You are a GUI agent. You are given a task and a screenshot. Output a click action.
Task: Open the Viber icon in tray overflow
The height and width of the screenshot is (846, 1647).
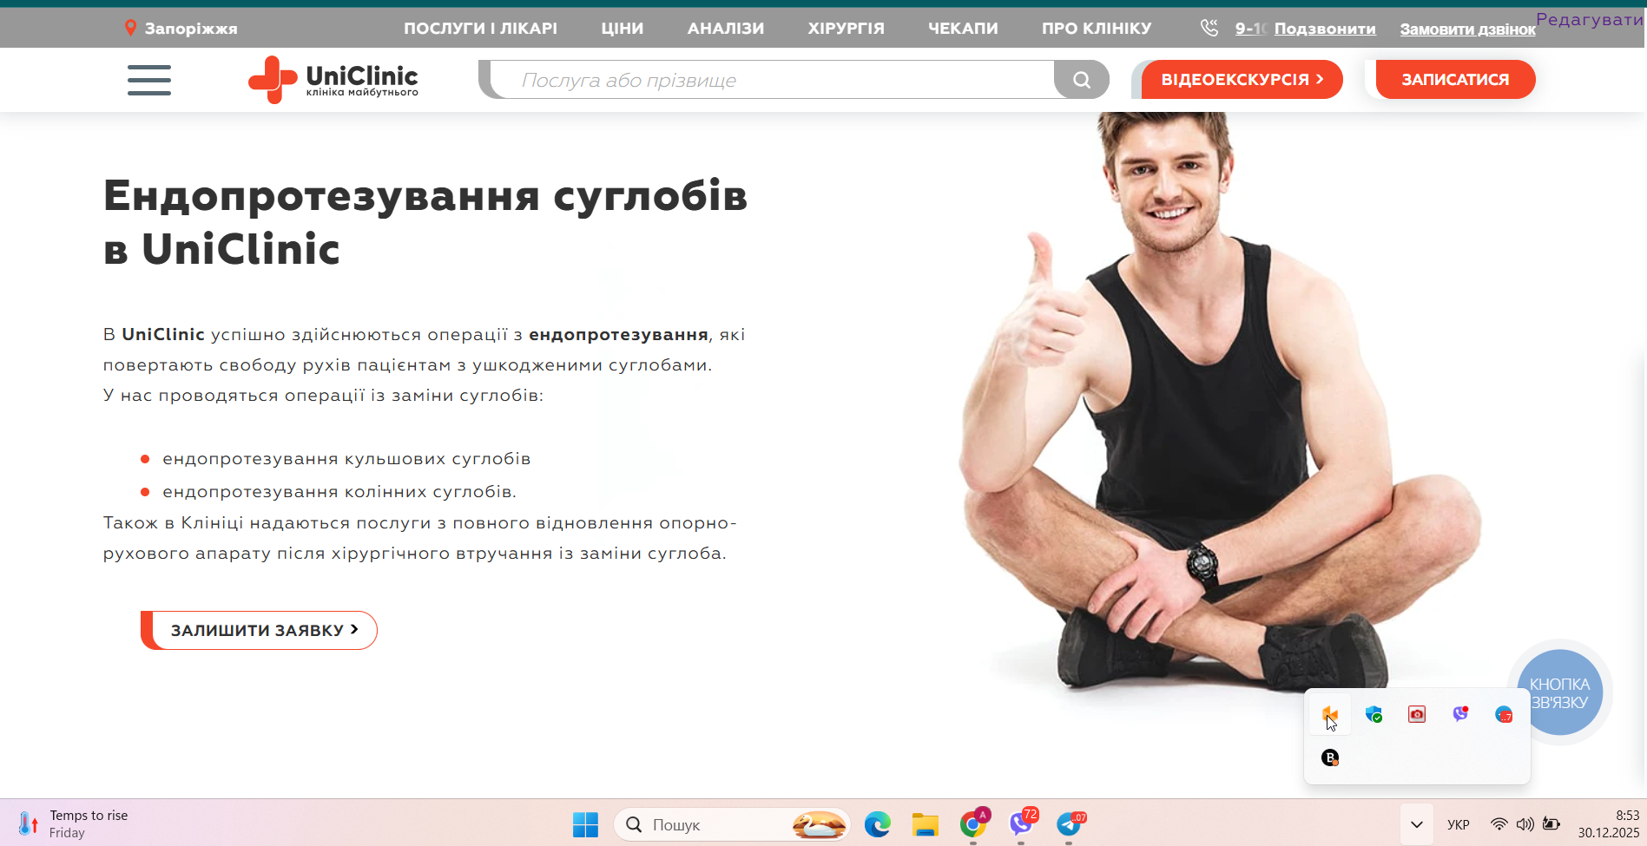pos(1460,714)
